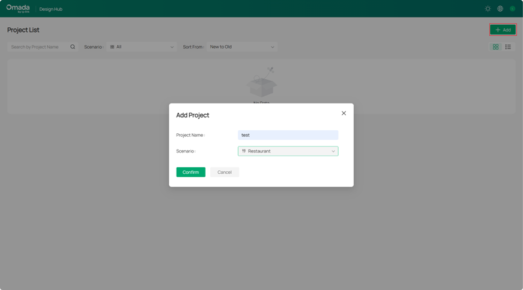523x290 pixels.
Task: Switch to list view layout
Action: 508,47
